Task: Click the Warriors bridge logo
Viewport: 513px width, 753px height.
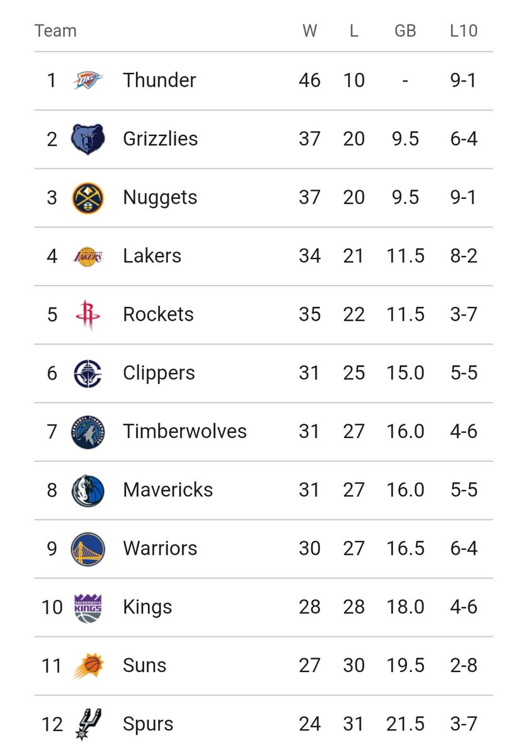Action: [88, 548]
